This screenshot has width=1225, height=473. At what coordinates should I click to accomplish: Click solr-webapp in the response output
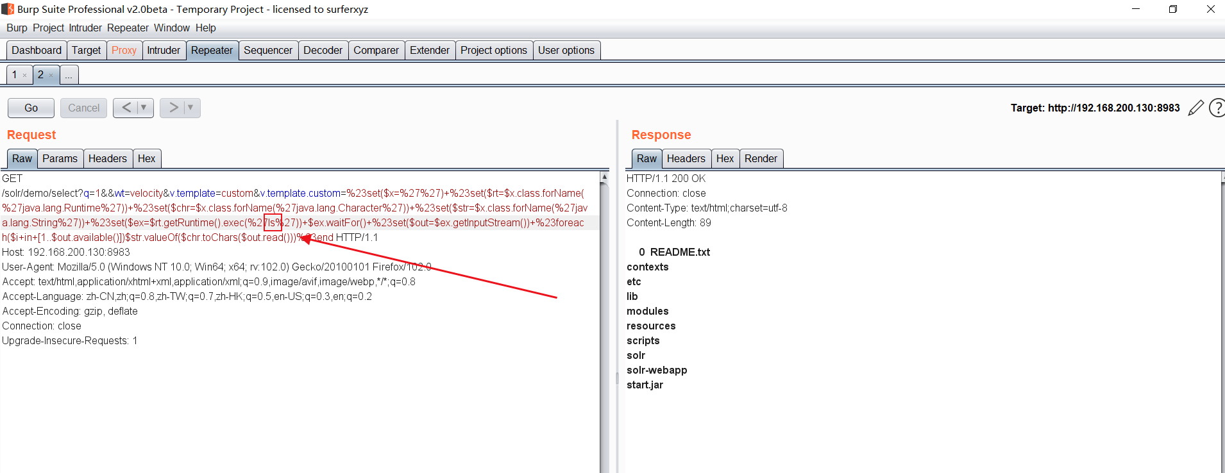(x=657, y=370)
